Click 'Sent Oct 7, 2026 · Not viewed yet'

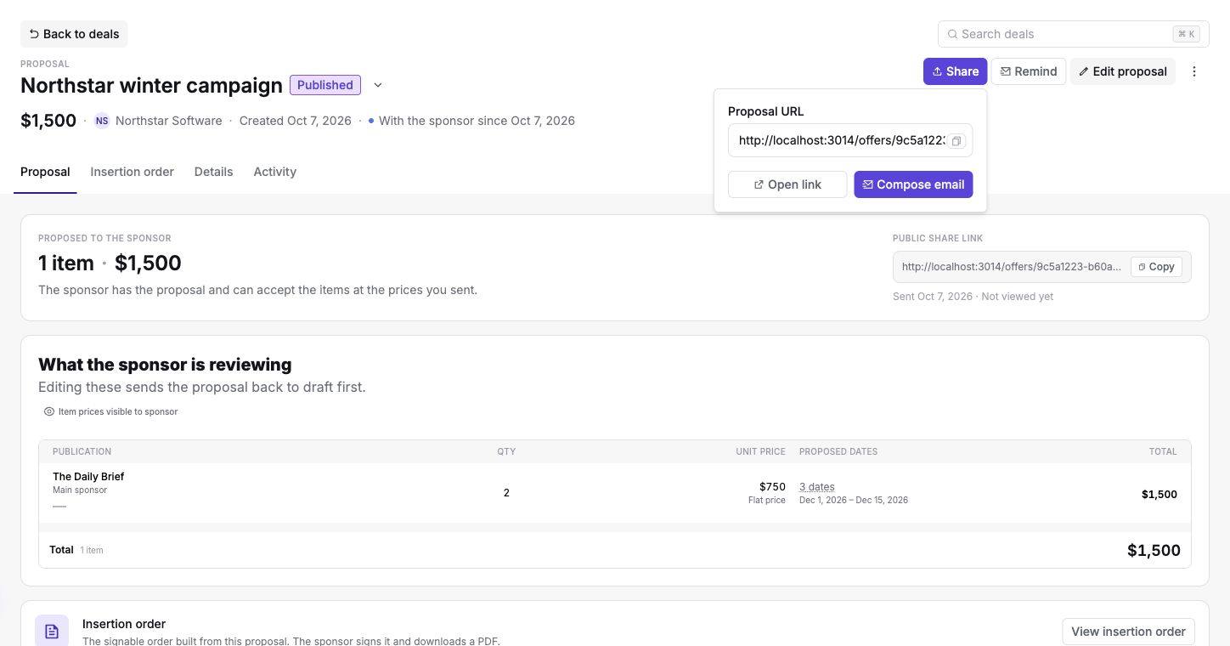[973, 297]
